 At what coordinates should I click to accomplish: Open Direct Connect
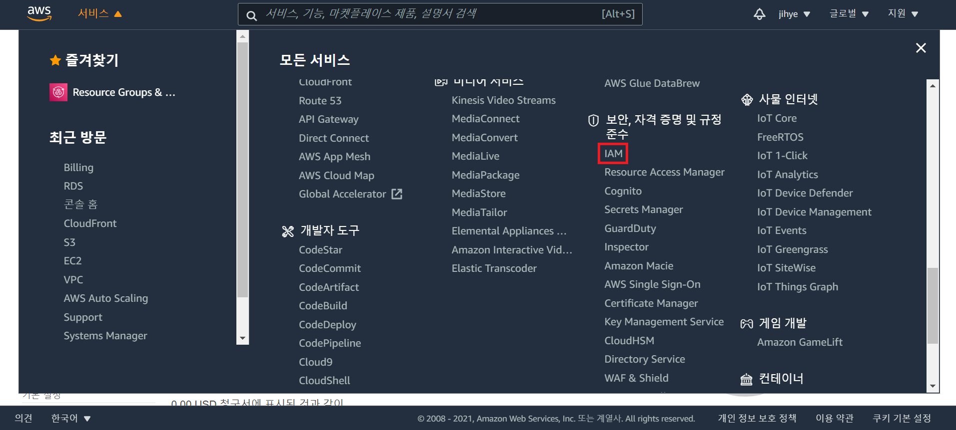point(333,138)
